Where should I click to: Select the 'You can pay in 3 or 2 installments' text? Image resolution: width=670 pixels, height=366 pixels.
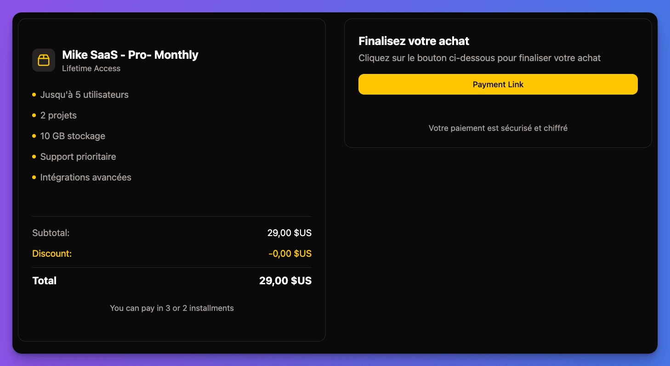[171, 308]
